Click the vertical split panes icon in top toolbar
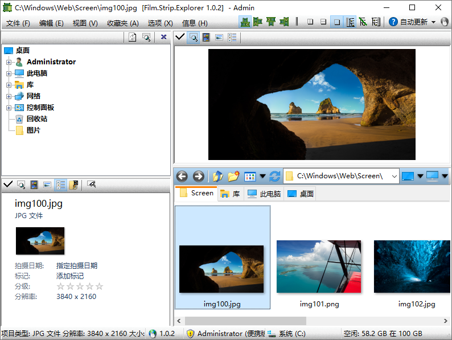Image resolution: width=452 pixels, height=340 pixels. point(310,22)
